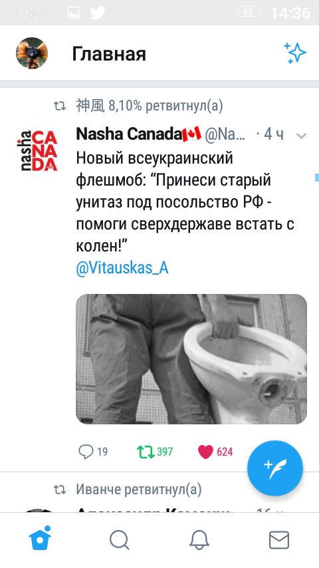Tap the Nasha Canada profile logo
The height and width of the screenshot is (568, 319).
point(37,151)
